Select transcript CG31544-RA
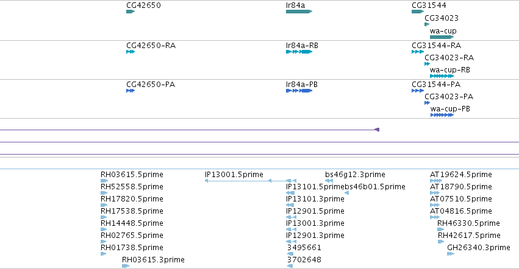Image resolution: width=519 pixels, height=269 pixels. coord(436,45)
